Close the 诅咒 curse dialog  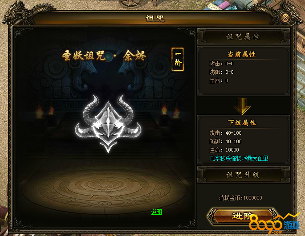click(x=285, y=18)
